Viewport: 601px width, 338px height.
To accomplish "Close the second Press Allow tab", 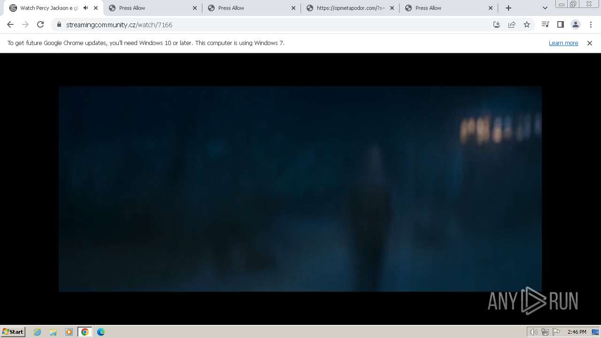I will click(x=293, y=8).
